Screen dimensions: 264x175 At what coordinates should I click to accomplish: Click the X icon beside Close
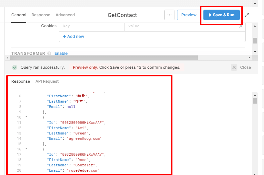[x=234, y=67]
